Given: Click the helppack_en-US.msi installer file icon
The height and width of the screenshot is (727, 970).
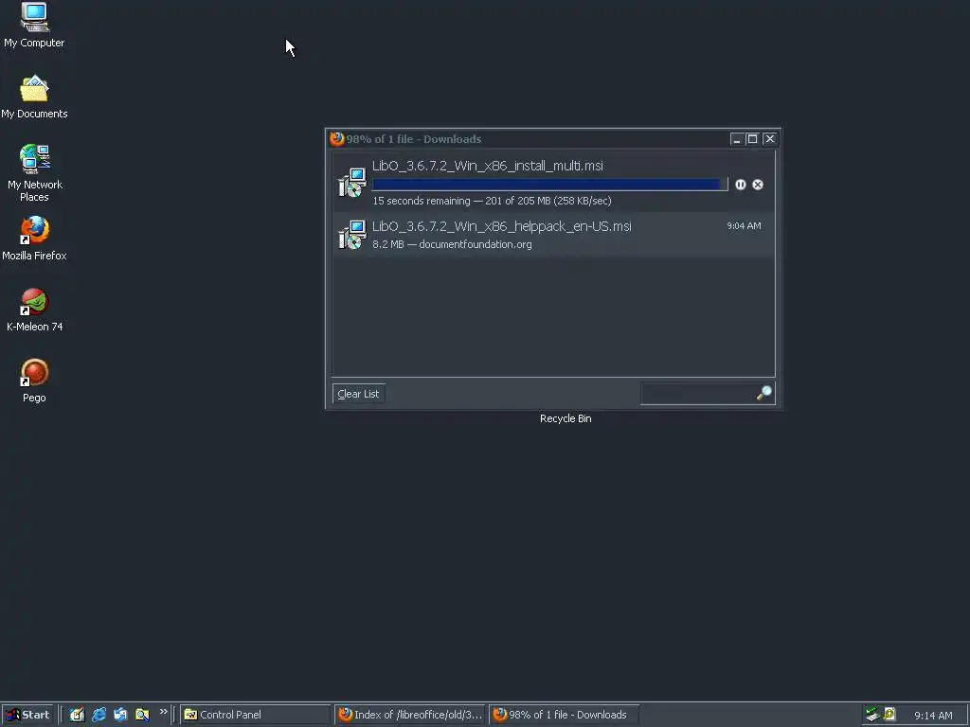Looking at the screenshot, I should 352,235.
